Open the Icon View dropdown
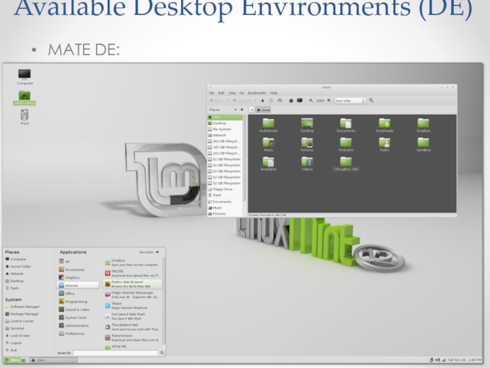 350,101
